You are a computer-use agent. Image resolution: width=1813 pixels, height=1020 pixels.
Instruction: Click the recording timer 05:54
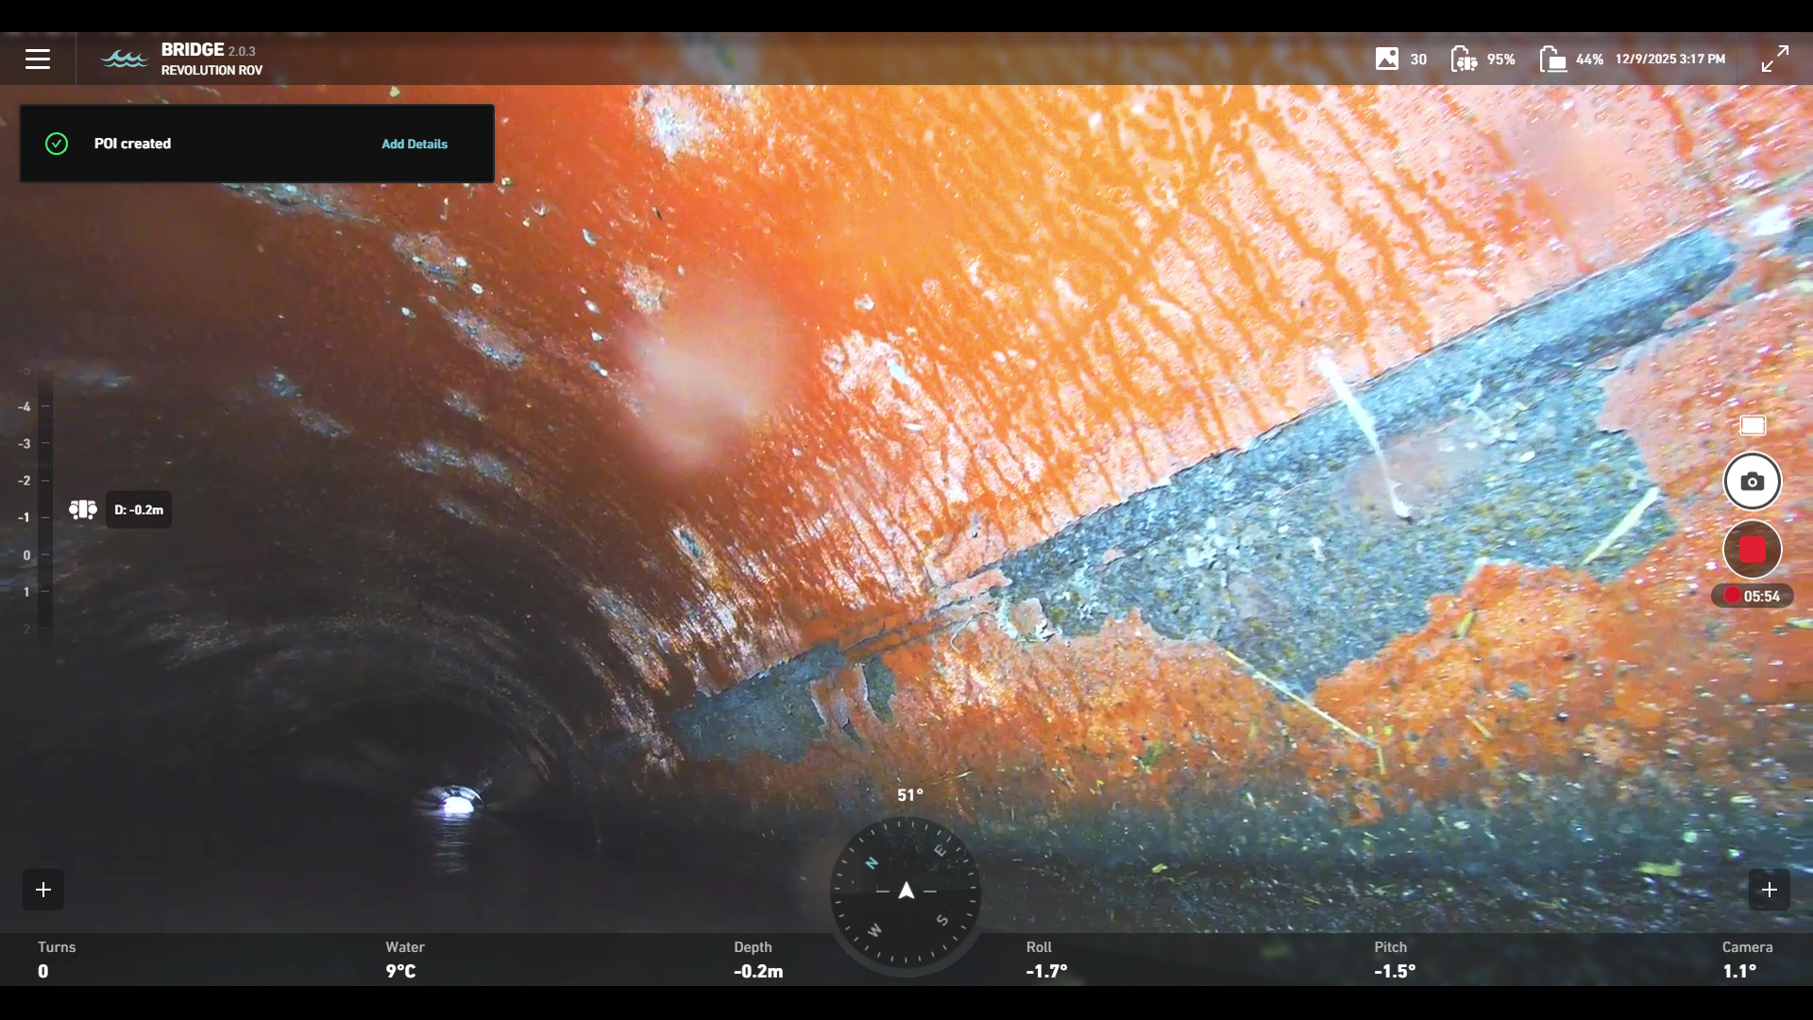(1753, 596)
